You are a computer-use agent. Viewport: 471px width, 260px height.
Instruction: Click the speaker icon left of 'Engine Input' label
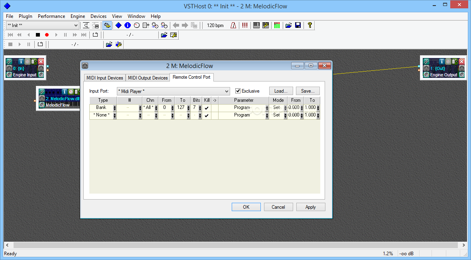(9, 75)
